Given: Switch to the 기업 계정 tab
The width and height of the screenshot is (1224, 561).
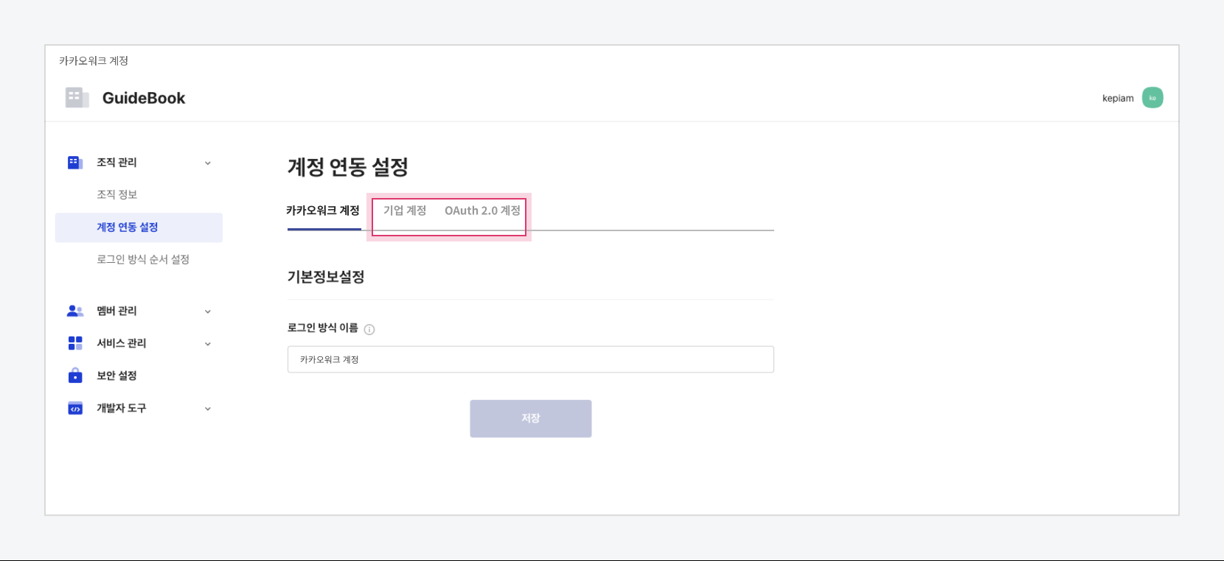Looking at the screenshot, I should [x=405, y=211].
